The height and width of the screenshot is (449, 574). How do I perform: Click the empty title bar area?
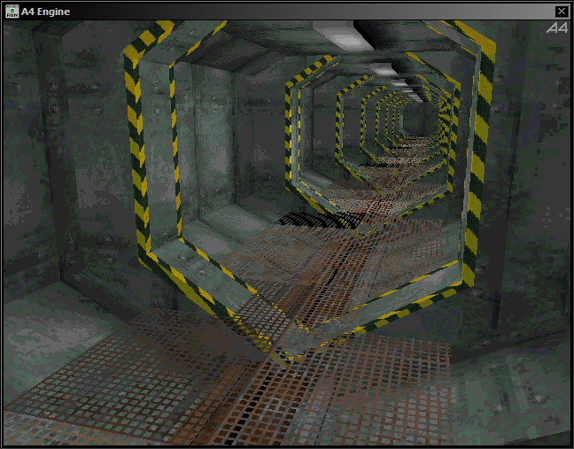coord(310,11)
